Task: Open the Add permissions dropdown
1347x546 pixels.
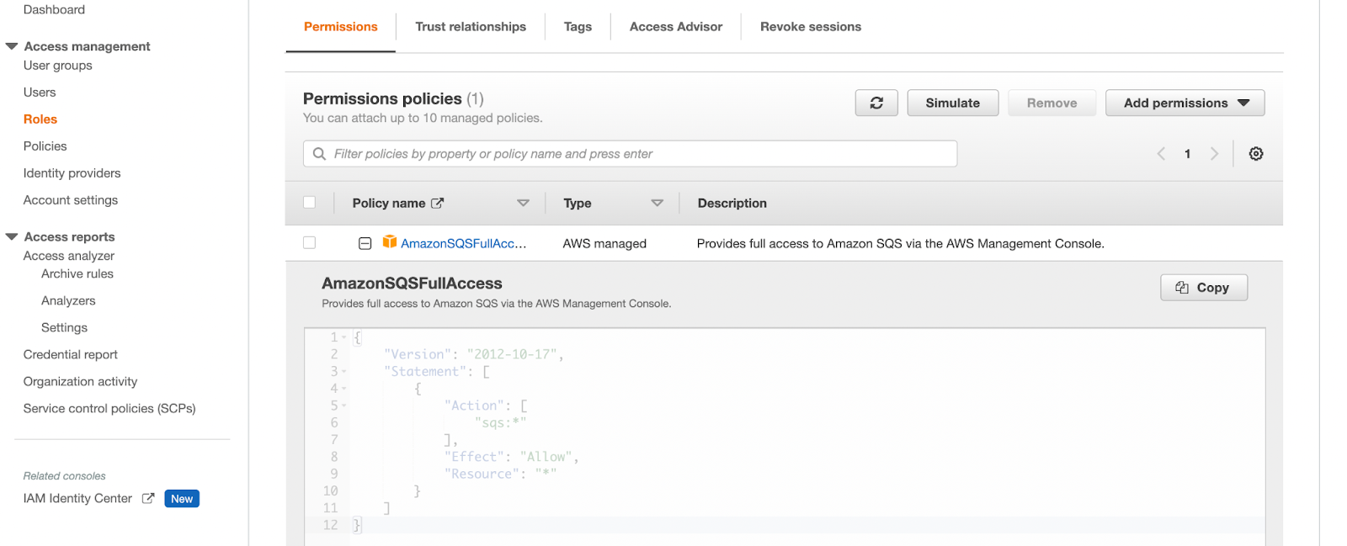Action: (x=1185, y=103)
